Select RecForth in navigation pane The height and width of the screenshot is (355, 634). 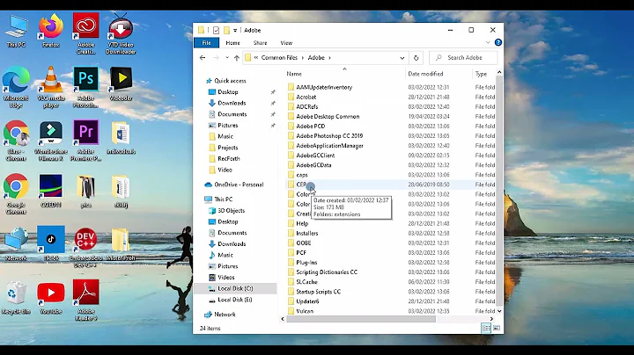point(229,158)
